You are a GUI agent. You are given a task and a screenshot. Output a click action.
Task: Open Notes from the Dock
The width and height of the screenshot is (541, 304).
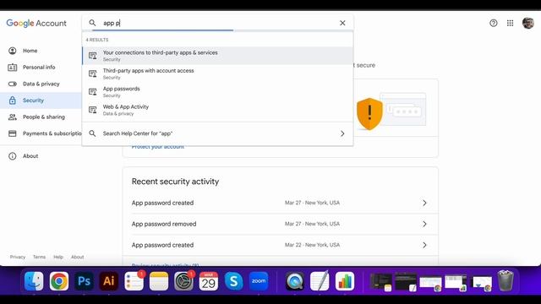pyautogui.click(x=159, y=281)
